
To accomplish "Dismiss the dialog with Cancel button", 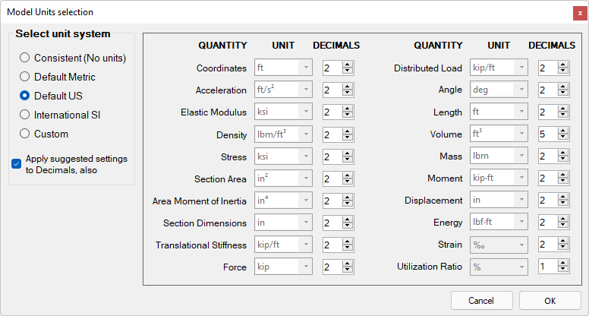I will click(x=481, y=301).
